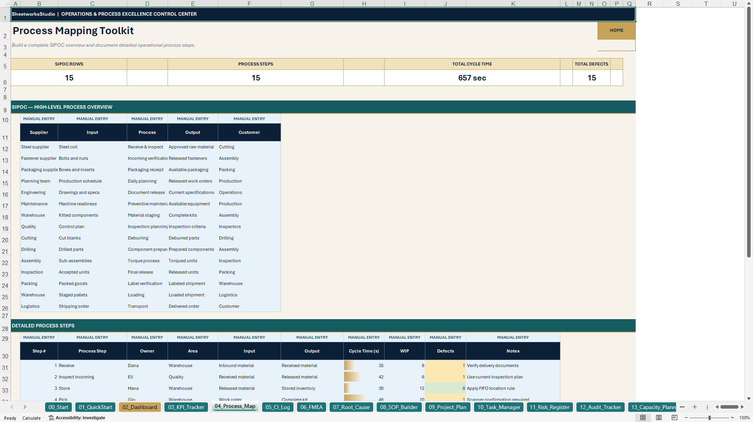Select row 1 header

pyautogui.click(x=5, y=15)
